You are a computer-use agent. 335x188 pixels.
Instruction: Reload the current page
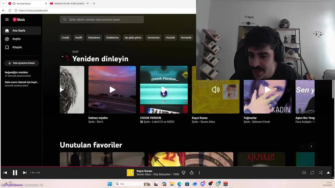[10, 10]
